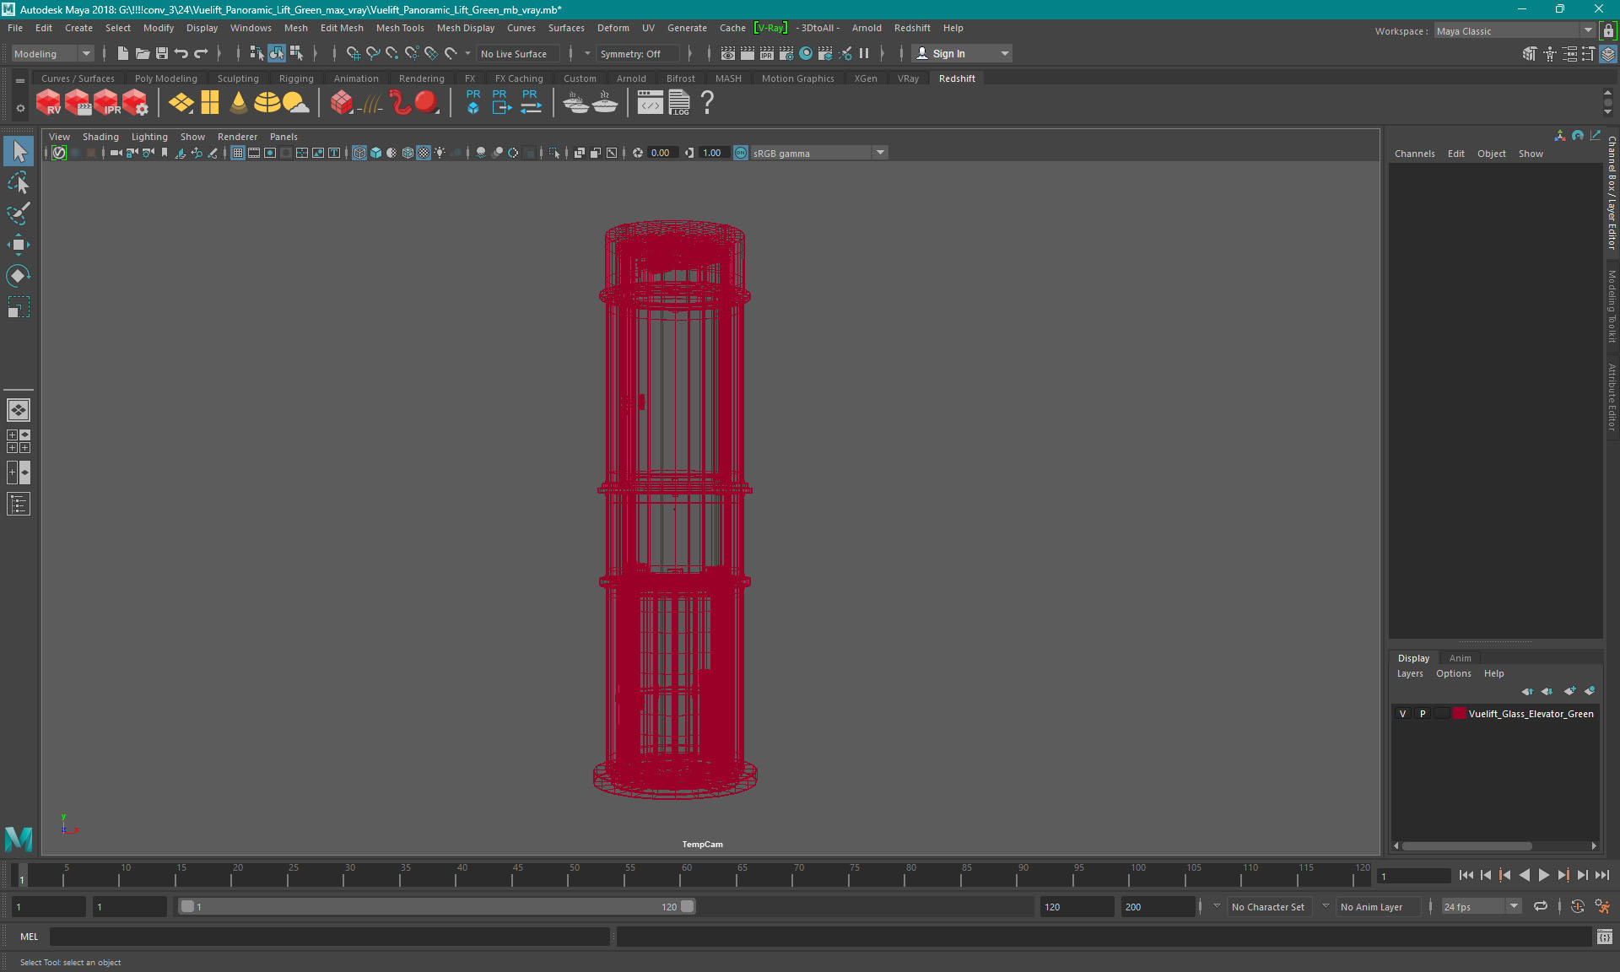1620x972 pixels.
Task: Toggle viewport grid display icon
Action: (238, 153)
